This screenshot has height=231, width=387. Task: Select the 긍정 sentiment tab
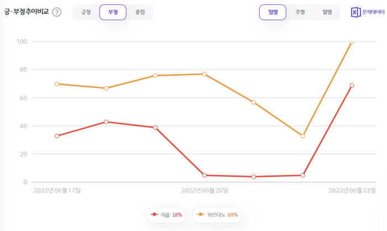pos(86,12)
